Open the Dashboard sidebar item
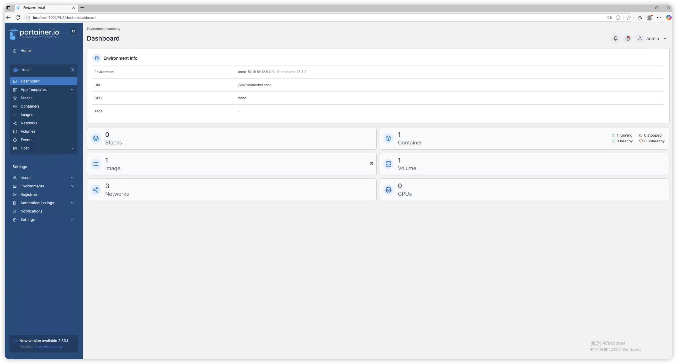 tap(43, 81)
